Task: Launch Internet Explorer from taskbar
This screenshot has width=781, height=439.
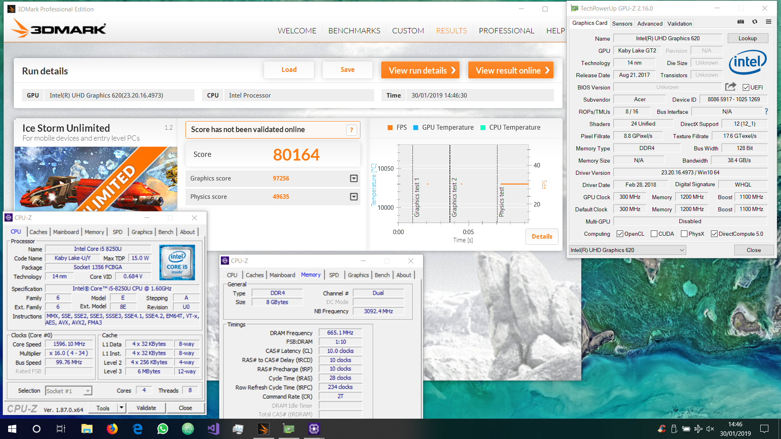Action: [137, 429]
